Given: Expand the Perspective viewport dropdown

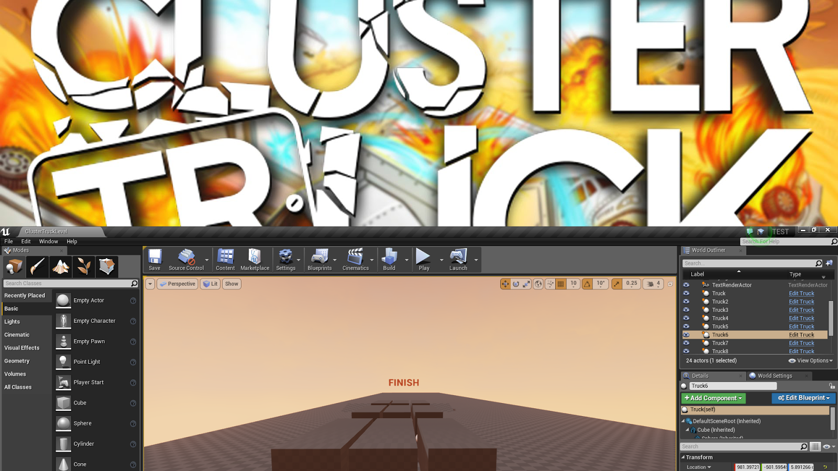Looking at the screenshot, I should tap(177, 284).
